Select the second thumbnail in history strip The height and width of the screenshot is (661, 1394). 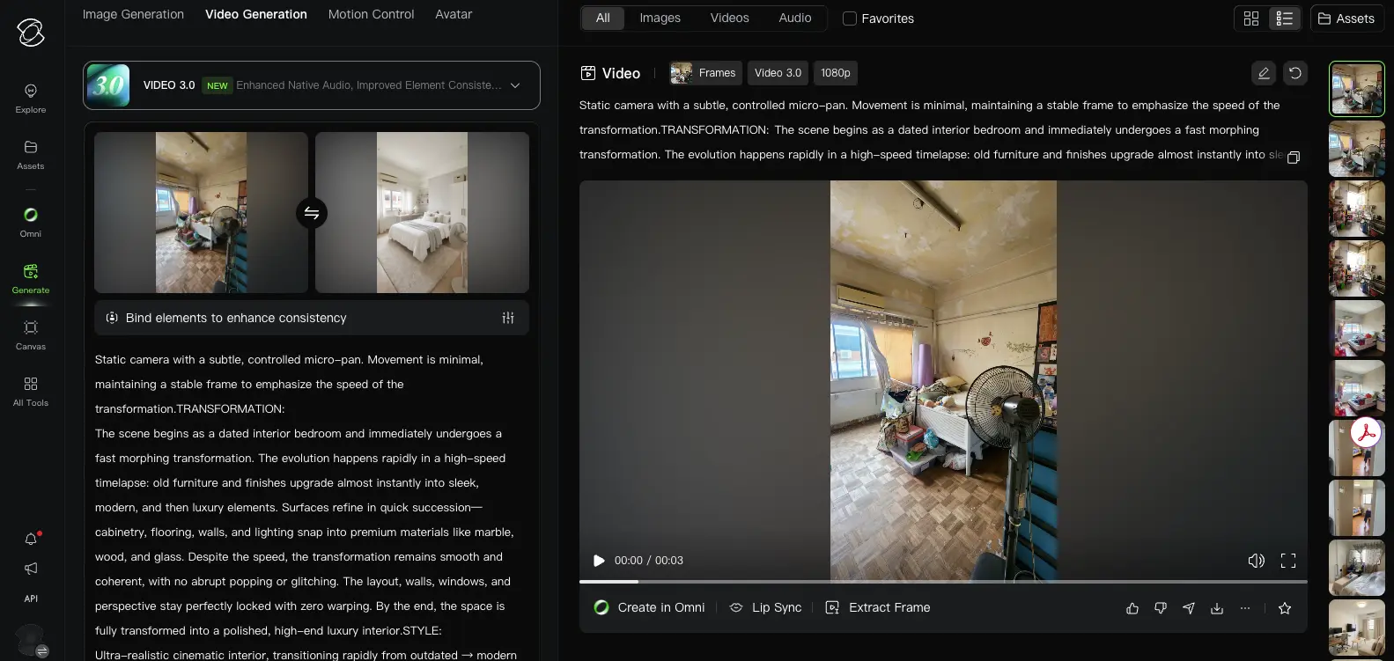tap(1356, 149)
